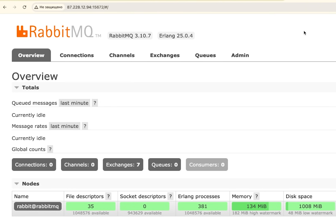Go to the Admin tab
Viewport: 336px width, 221px height.
click(x=240, y=55)
